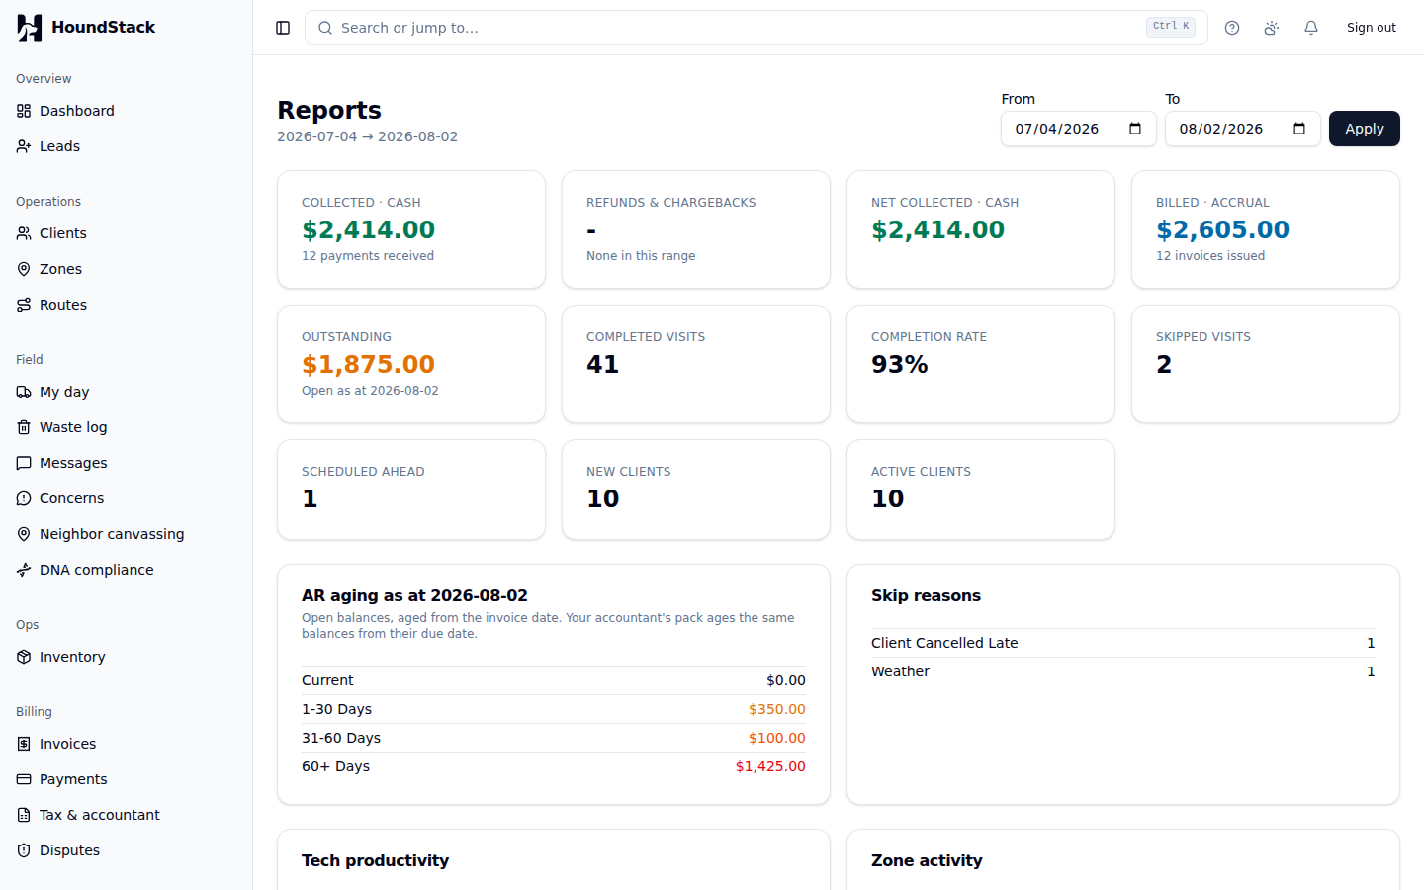Image resolution: width=1424 pixels, height=890 pixels.
Task: Click the Routes path icon
Action: pyautogui.click(x=24, y=305)
